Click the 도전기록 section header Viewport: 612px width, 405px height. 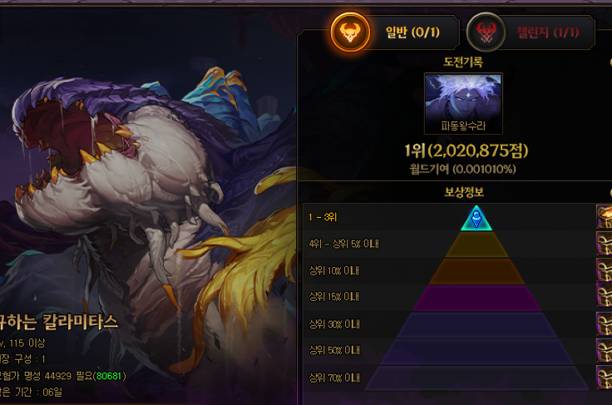click(463, 62)
